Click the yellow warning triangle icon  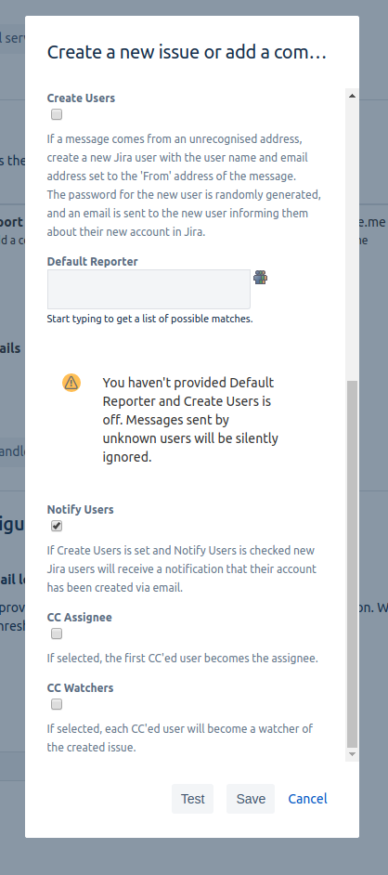tap(71, 383)
